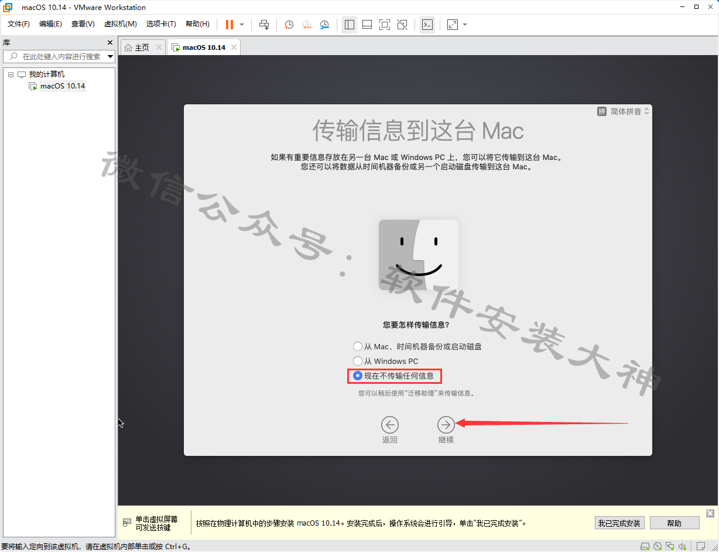This screenshot has height=552, width=719.
Task: Open the 虚拟机(M) menu
Action: pyautogui.click(x=120, y=24)
